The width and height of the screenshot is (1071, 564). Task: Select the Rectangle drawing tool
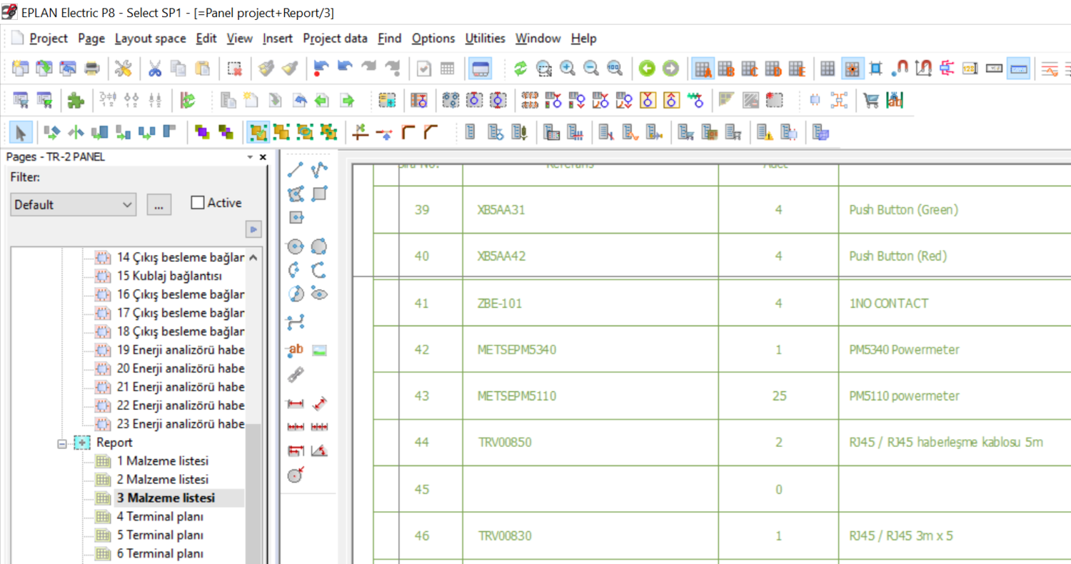[319, 193]
